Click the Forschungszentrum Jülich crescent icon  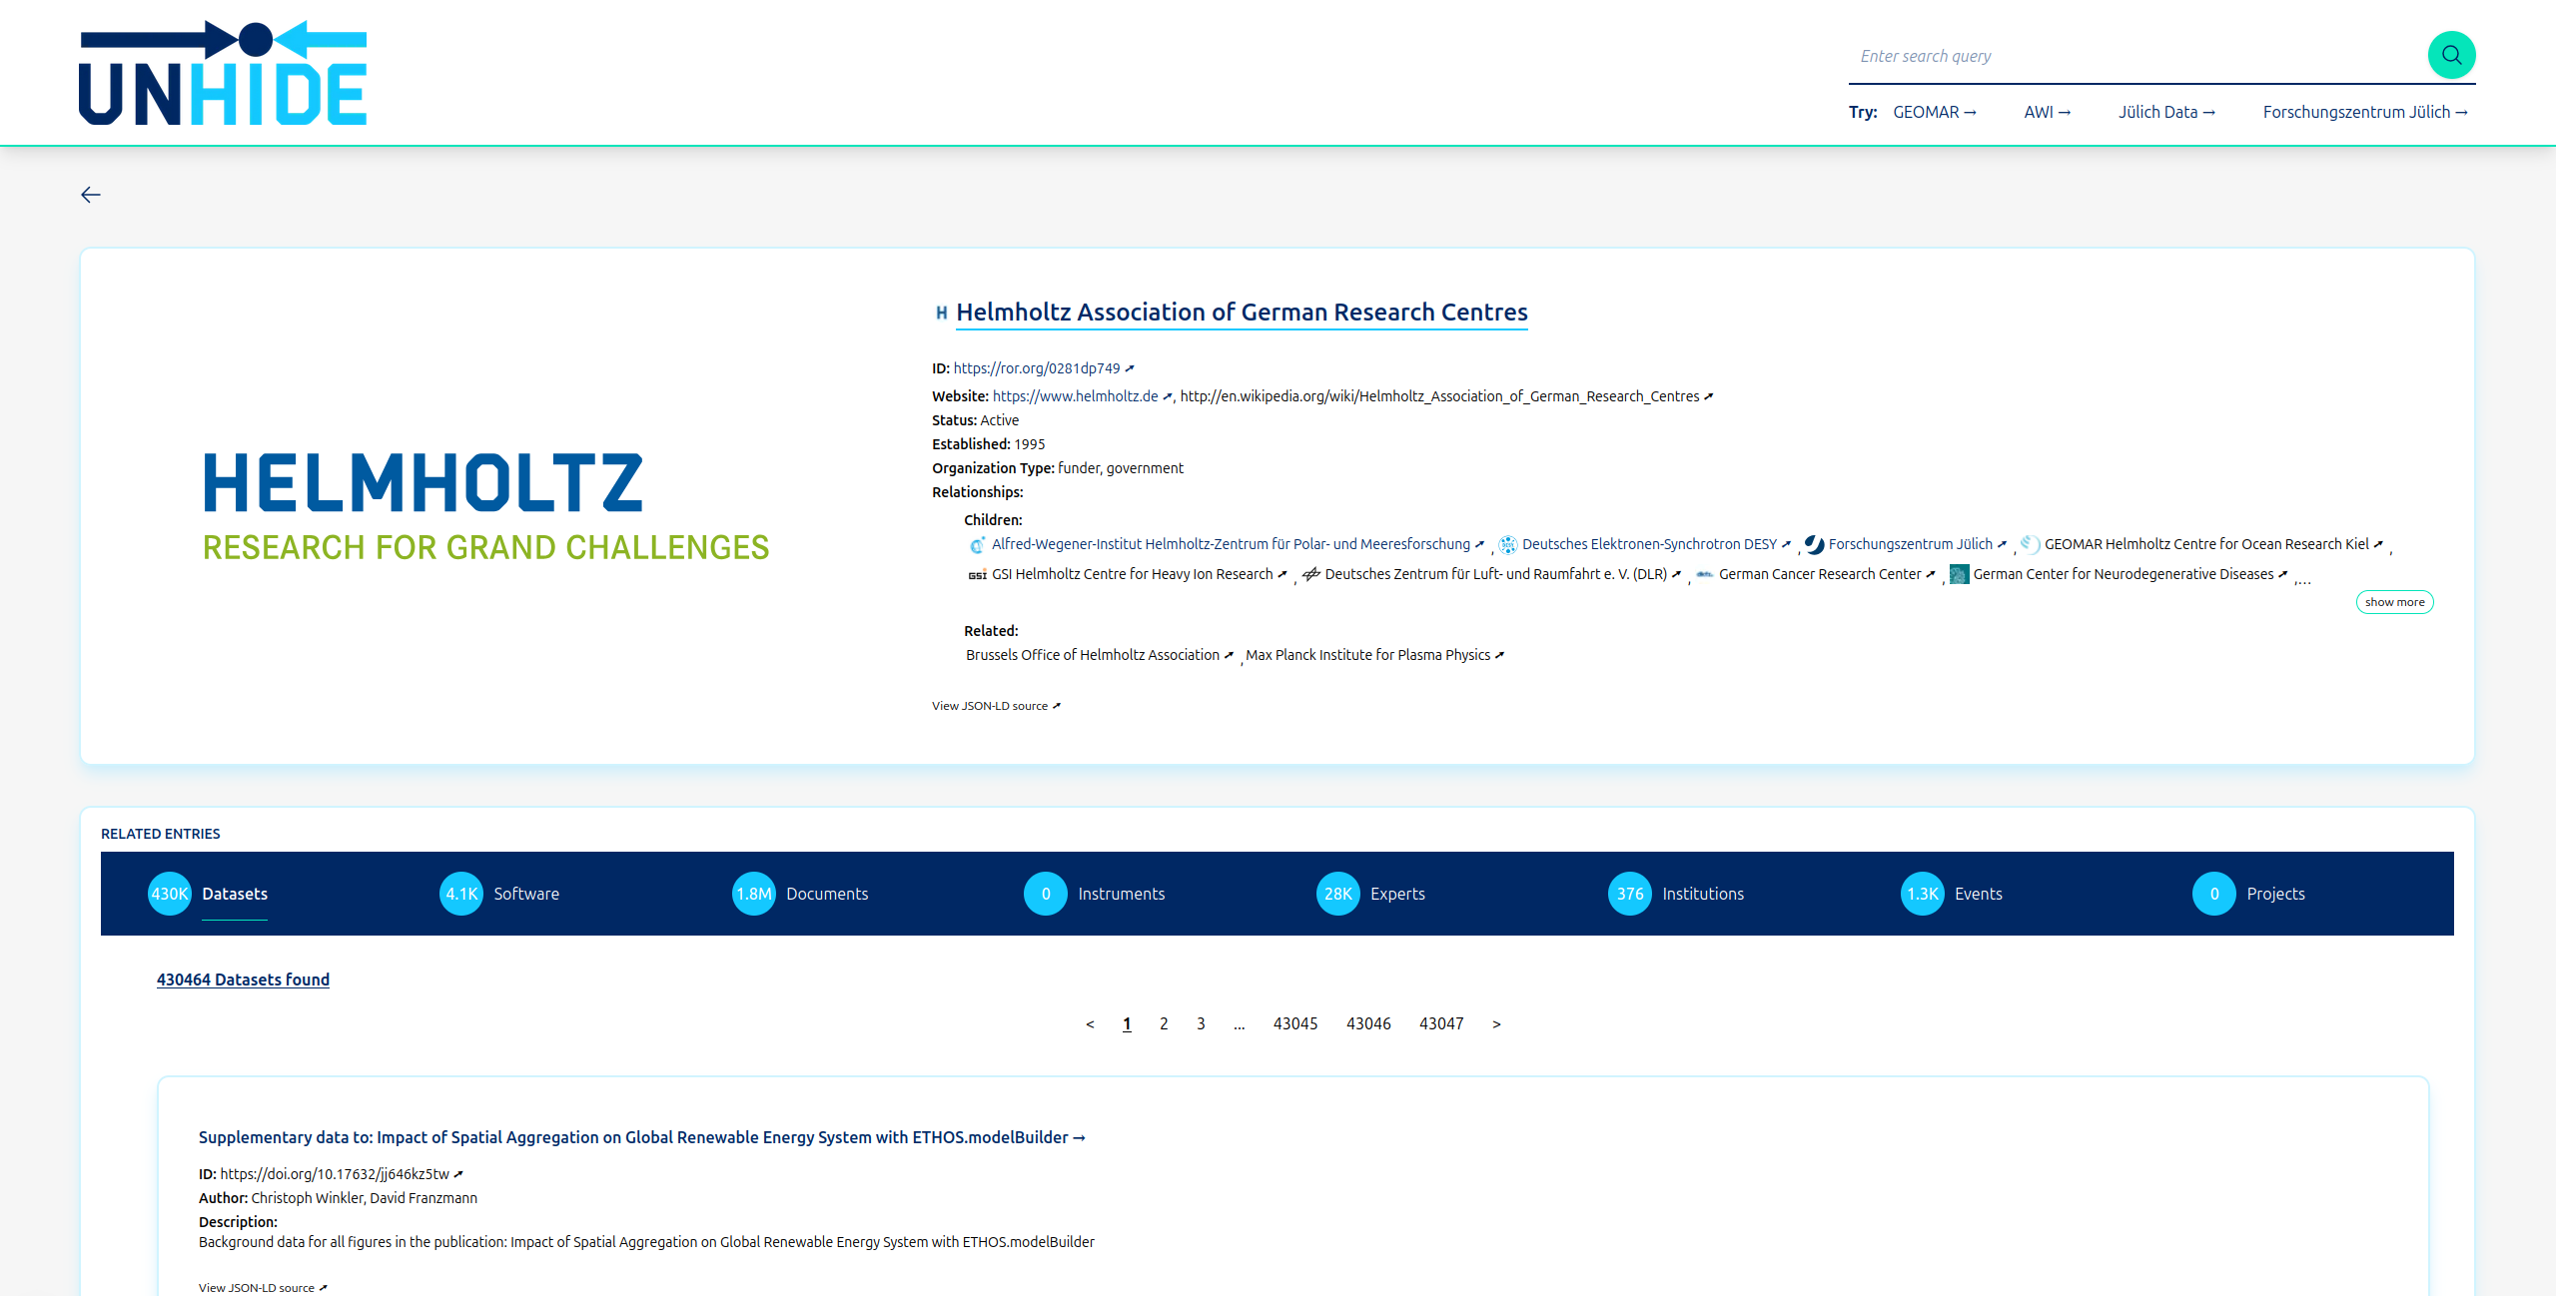(1815, 544)
